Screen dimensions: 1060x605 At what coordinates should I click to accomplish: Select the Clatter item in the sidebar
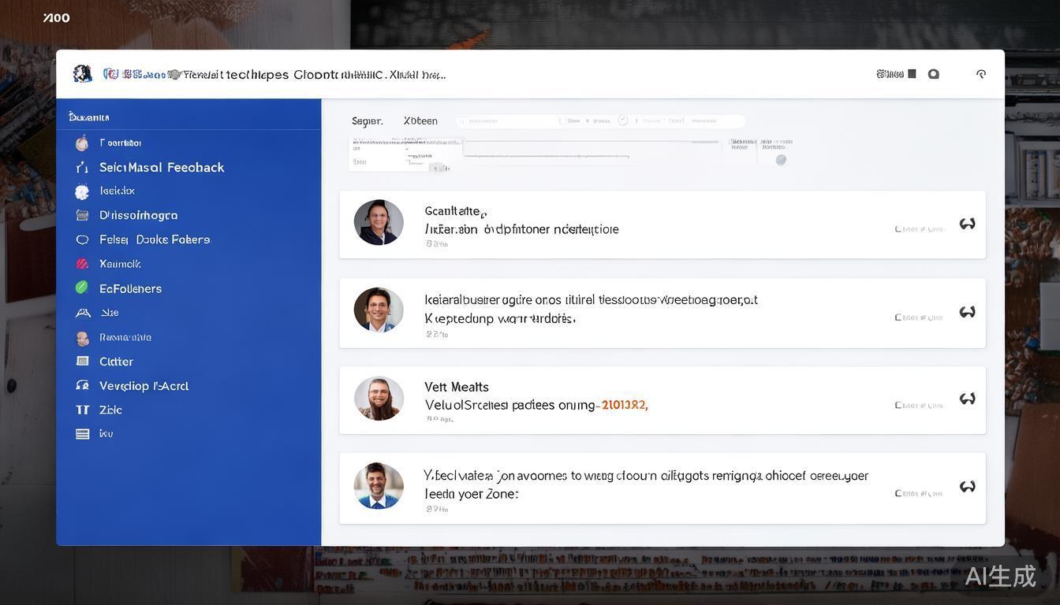point(116,362)
